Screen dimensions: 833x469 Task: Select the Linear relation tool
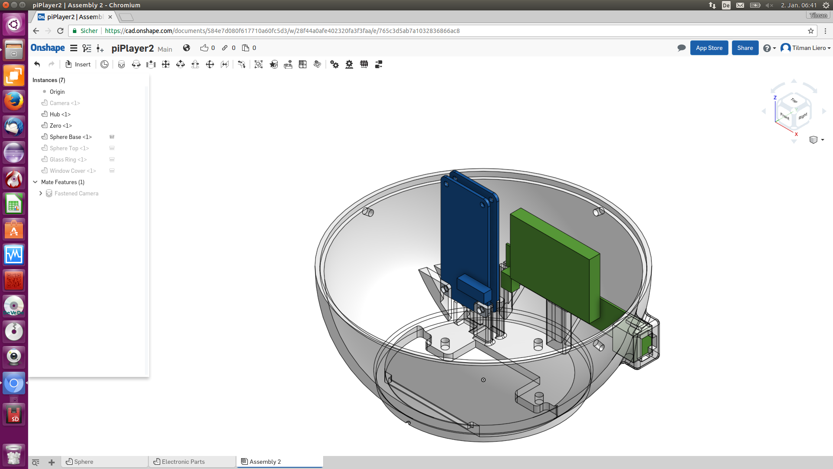click(x=379, y=64)
